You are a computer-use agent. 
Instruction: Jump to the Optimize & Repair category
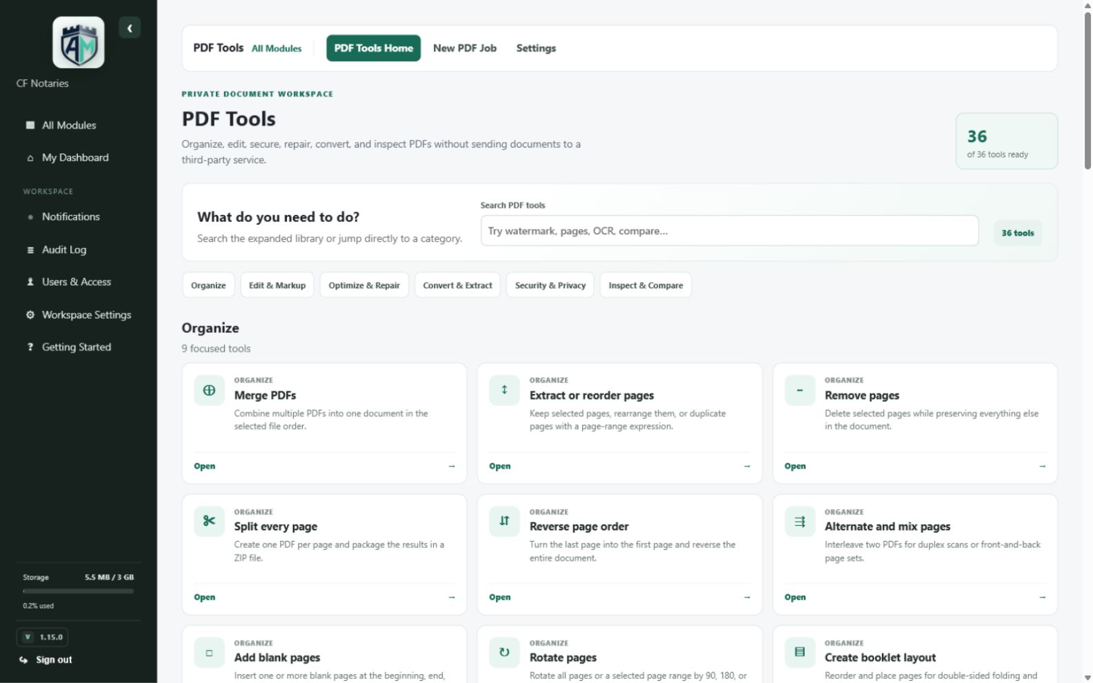[364, 285]
